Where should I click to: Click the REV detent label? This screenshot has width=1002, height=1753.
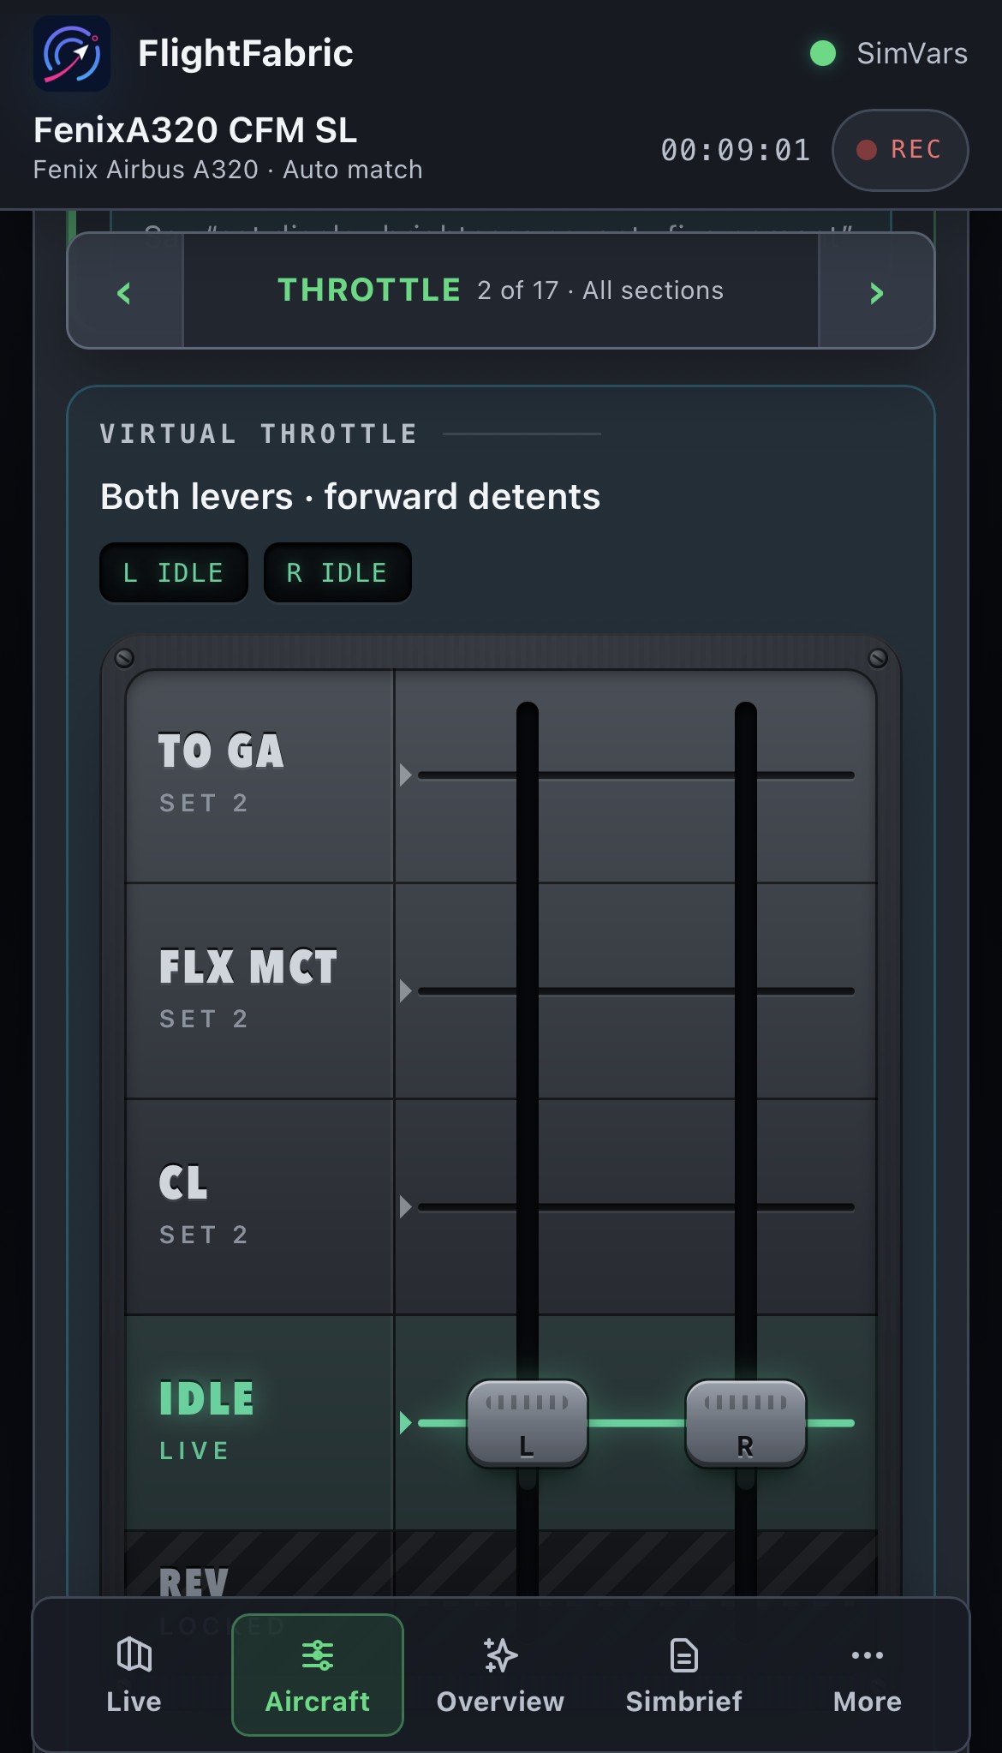coord(194,1582)
